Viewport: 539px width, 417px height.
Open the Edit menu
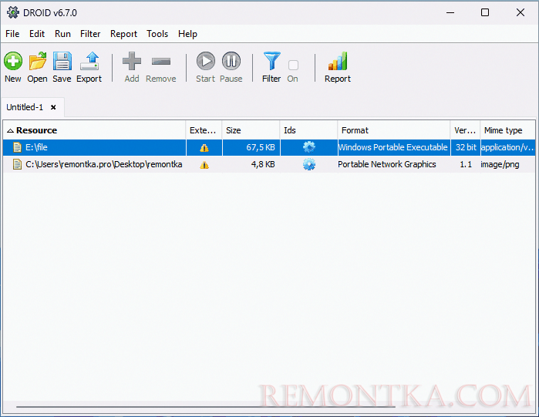[37, 34]
